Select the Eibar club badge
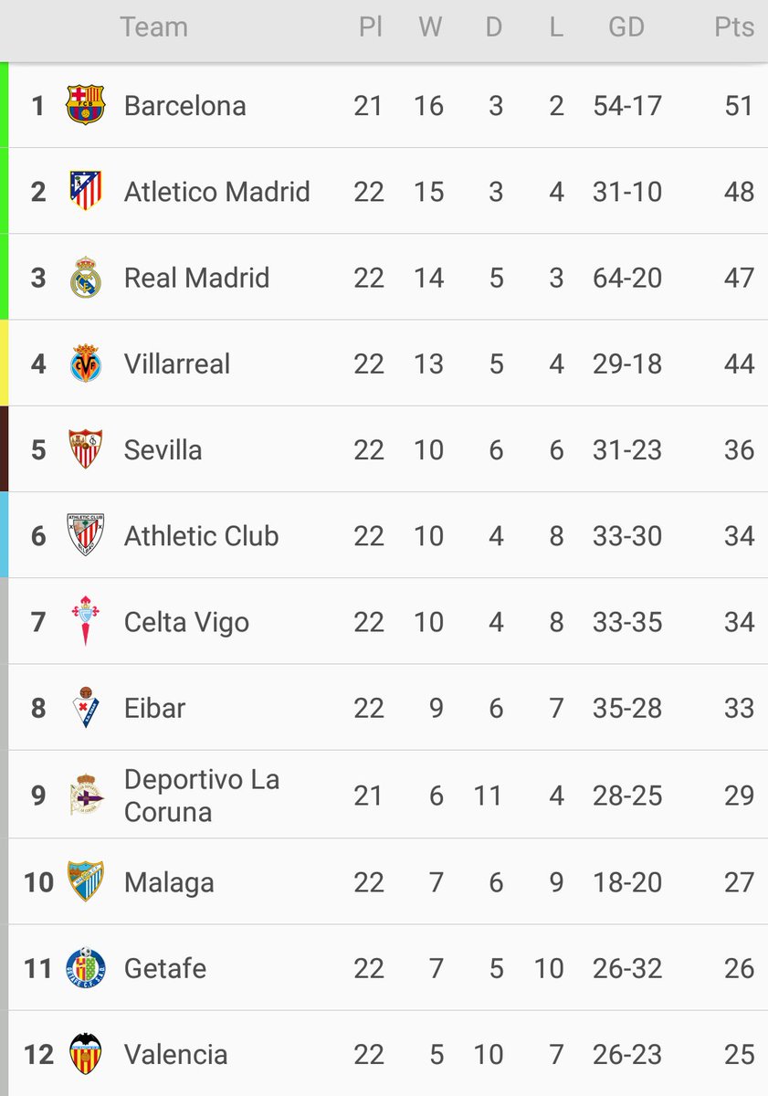Image resolution: width=768 pixels, height=1096 pixels. [86, 708]
